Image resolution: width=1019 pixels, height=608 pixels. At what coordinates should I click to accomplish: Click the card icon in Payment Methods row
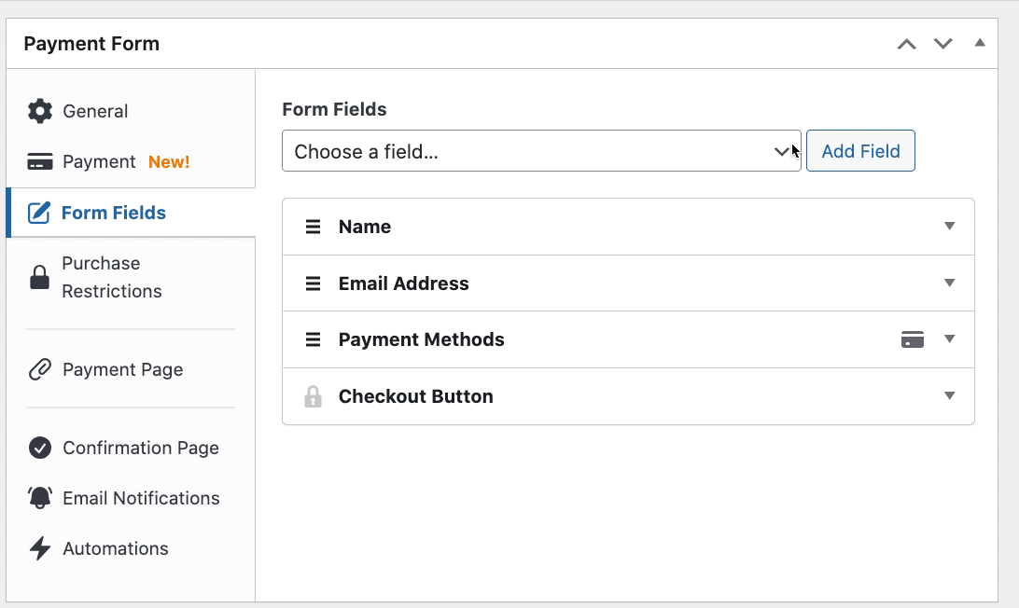[913, 339]
